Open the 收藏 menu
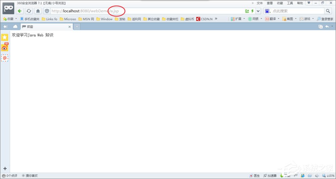 click(280, 3)
